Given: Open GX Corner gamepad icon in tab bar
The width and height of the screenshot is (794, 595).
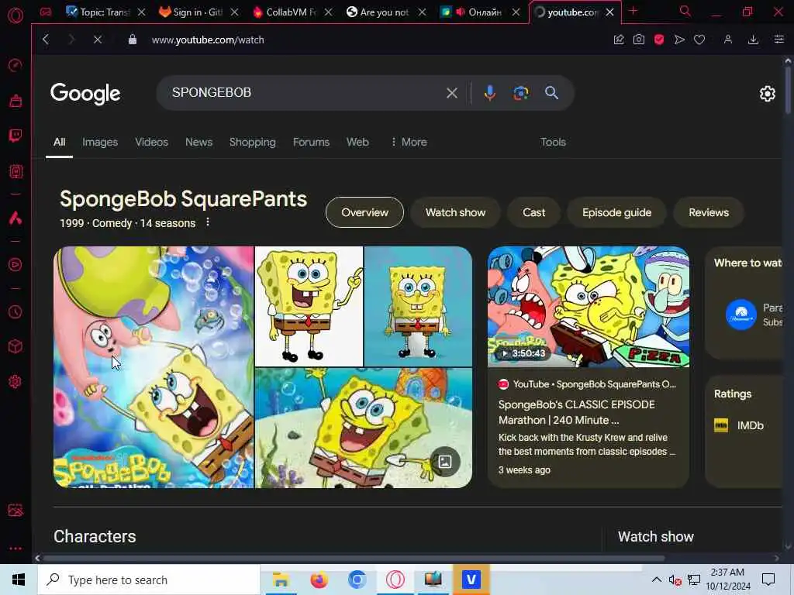Looking at the screenshot, I should 46,12.
